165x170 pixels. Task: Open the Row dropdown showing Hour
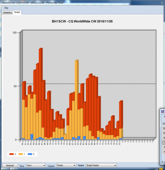point(36,165)
